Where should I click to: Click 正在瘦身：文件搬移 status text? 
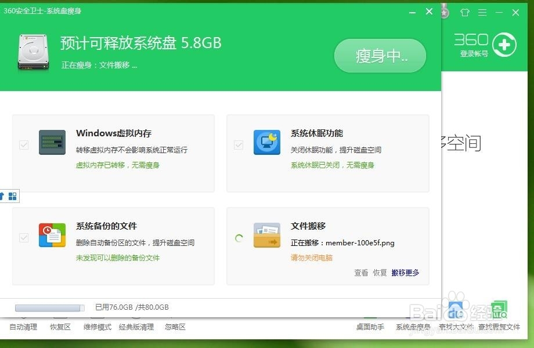point(99,65)
